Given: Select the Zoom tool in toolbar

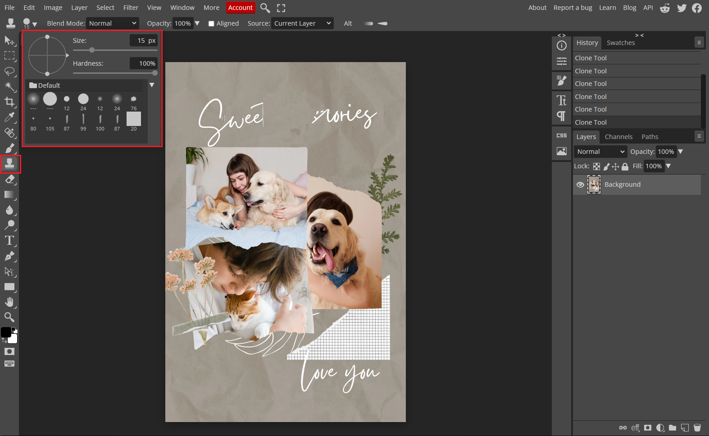Looking at the screenshot, I should (x=9, y=317).
